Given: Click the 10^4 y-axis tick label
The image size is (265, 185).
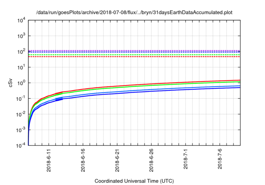Looking at the screenshot, I should tap(21, 21).
